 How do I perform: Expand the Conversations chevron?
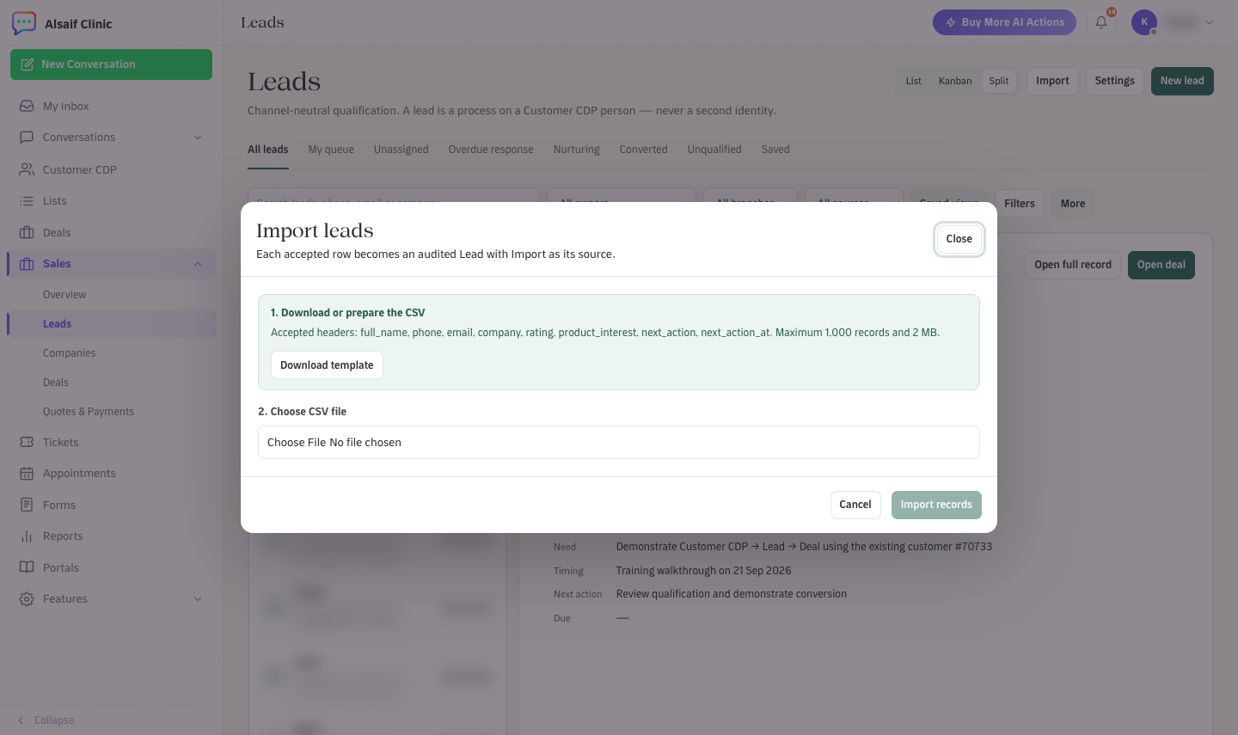(198, 138)
